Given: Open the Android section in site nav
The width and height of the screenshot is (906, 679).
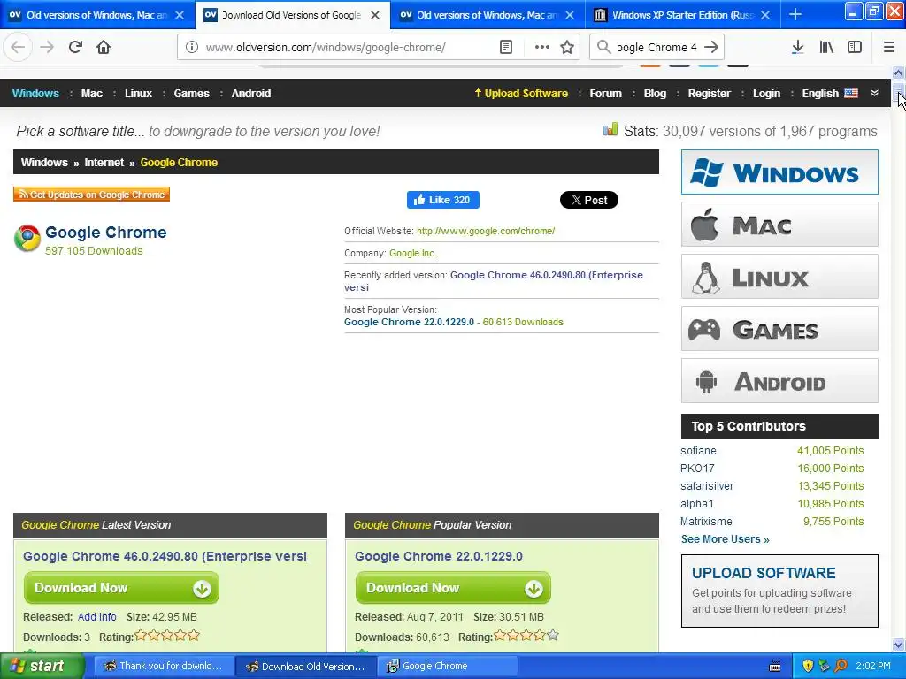Looking at the screenshot, I should tap(250, 93).
